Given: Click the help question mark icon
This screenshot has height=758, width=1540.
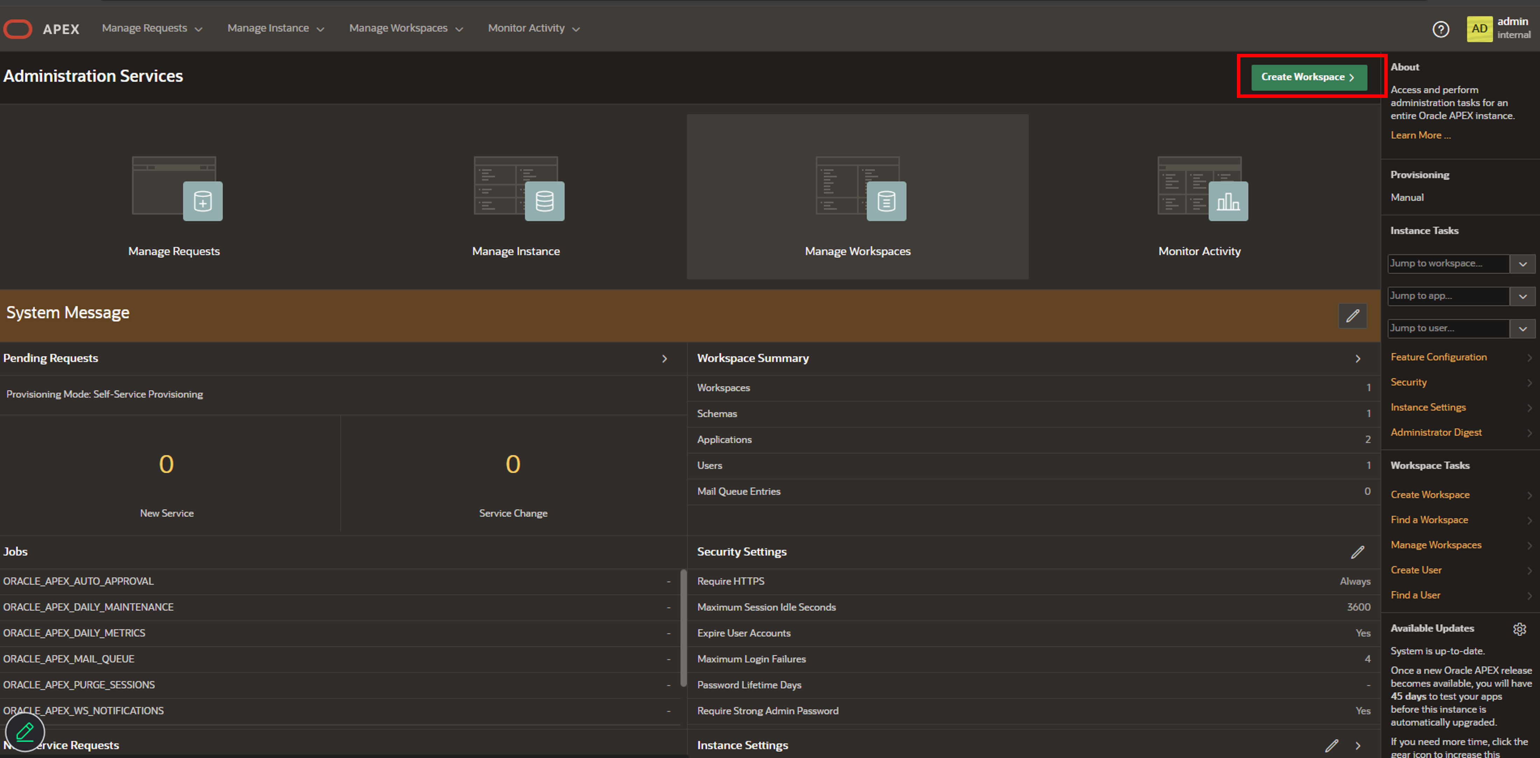Looking at the screenshot, I should point(1440,29).
